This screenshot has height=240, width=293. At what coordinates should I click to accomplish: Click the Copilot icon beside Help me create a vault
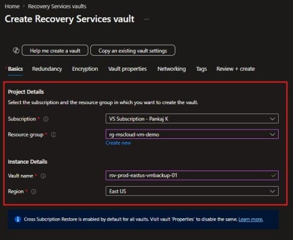(x=16, y=50)
